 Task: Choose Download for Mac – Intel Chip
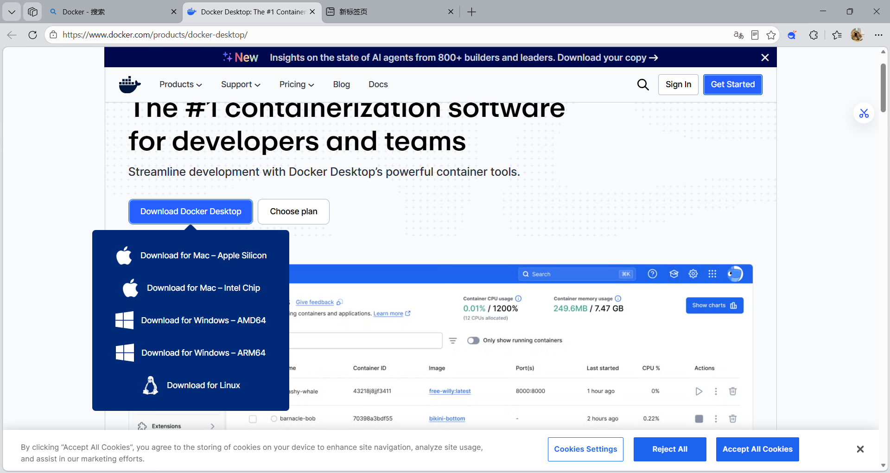tap(191, 288)
